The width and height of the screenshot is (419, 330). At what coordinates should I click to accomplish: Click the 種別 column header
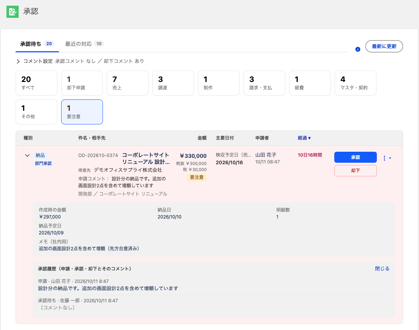(x=28, y=138)
